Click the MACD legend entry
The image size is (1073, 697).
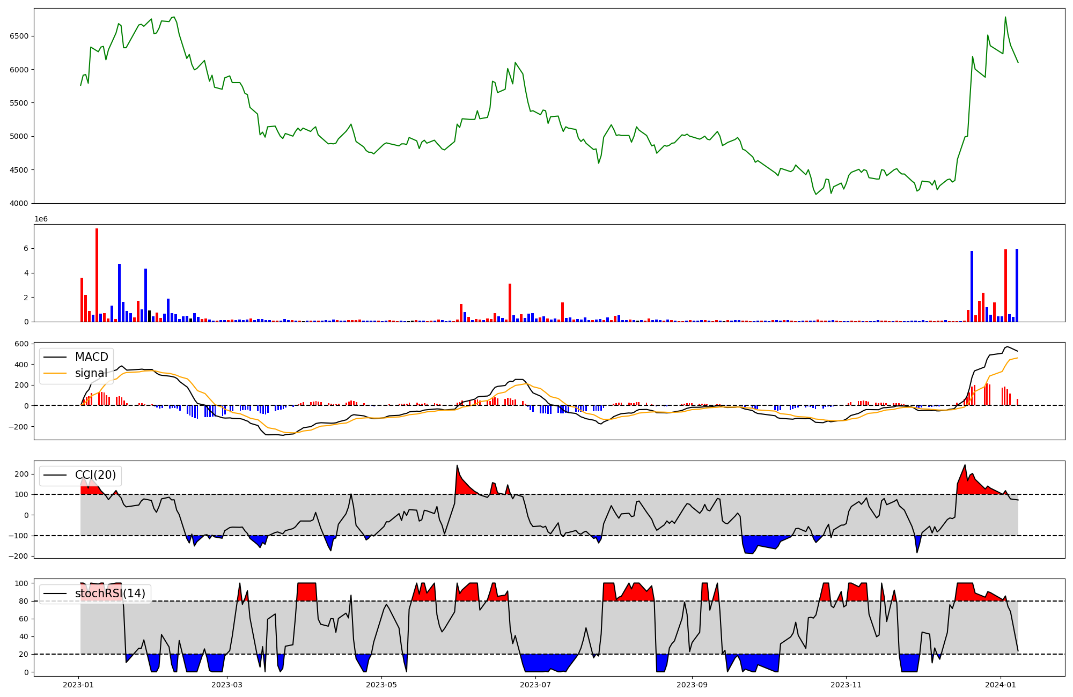point(91,357)
